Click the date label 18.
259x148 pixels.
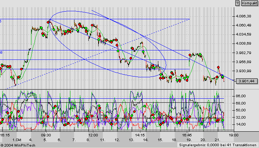pos(174,140)
